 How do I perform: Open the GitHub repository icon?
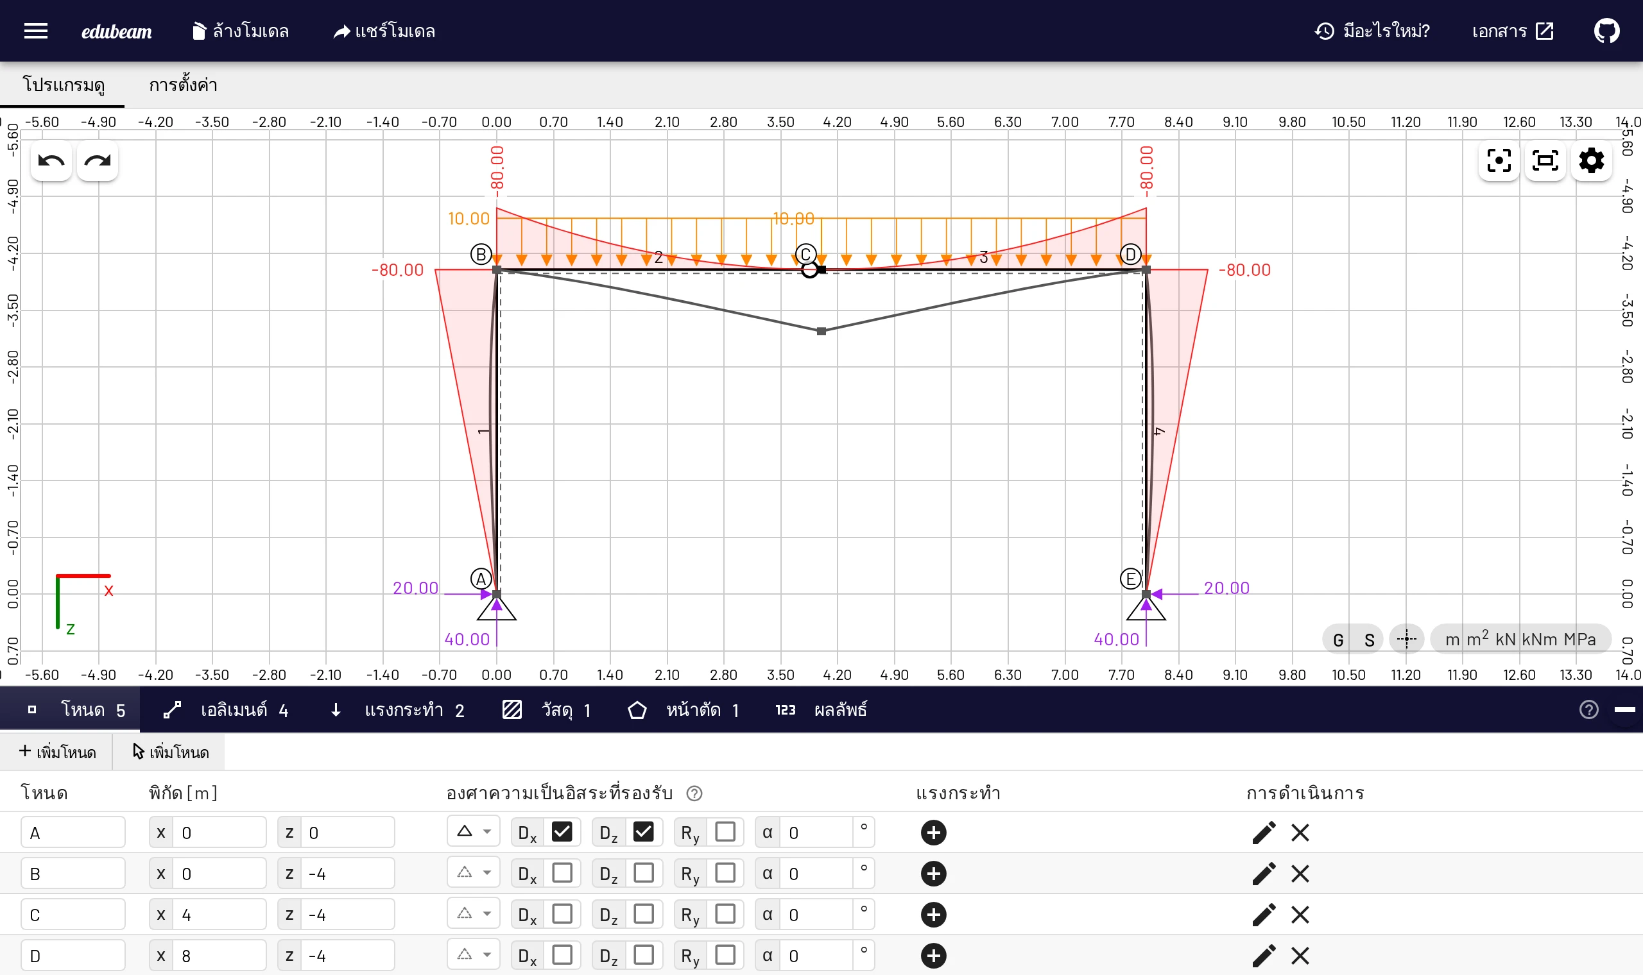[x=1606, y=31]
